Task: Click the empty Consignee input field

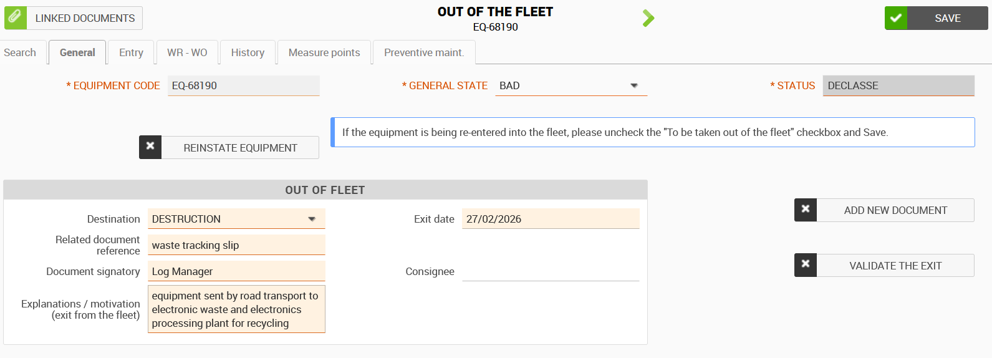Action: pyautogui.click(x=550, y=271)
